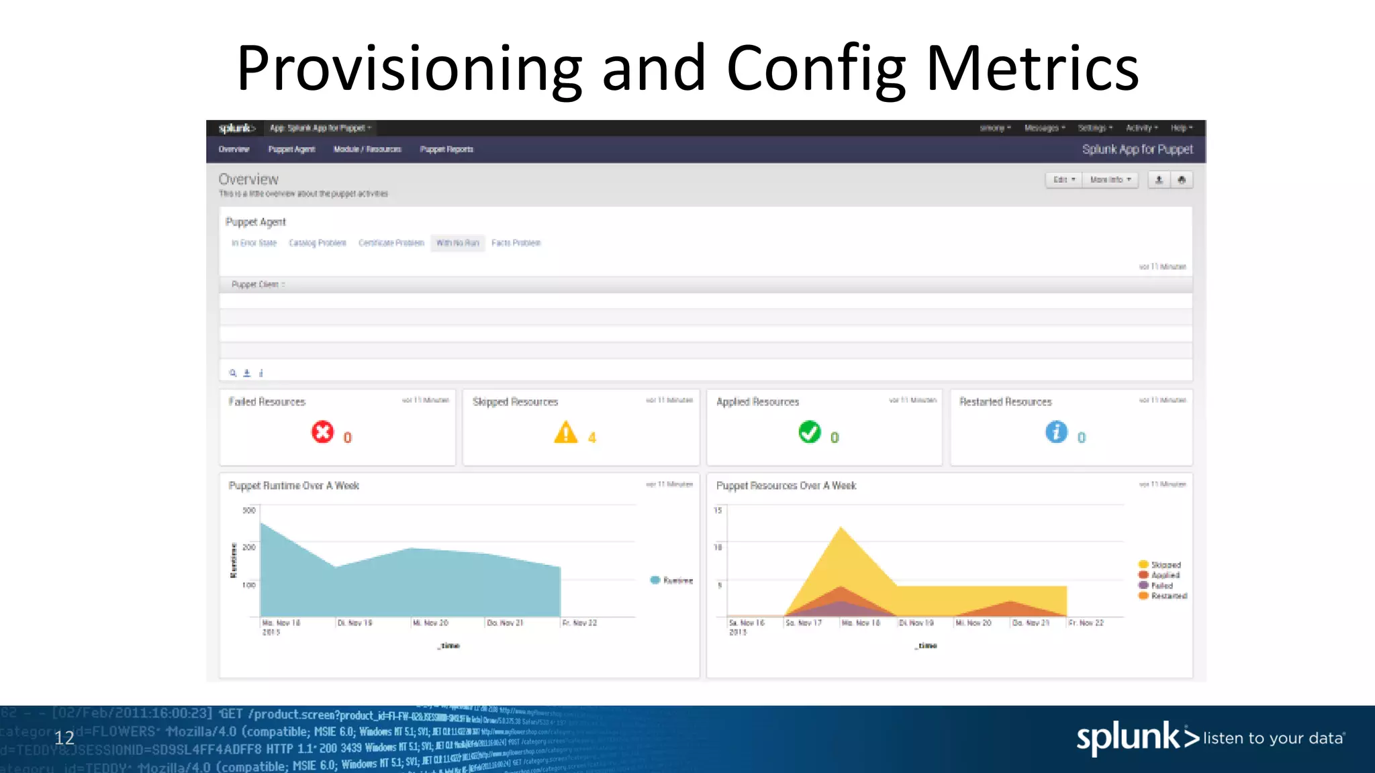Open the Help dropdown

click(1182, 128)
